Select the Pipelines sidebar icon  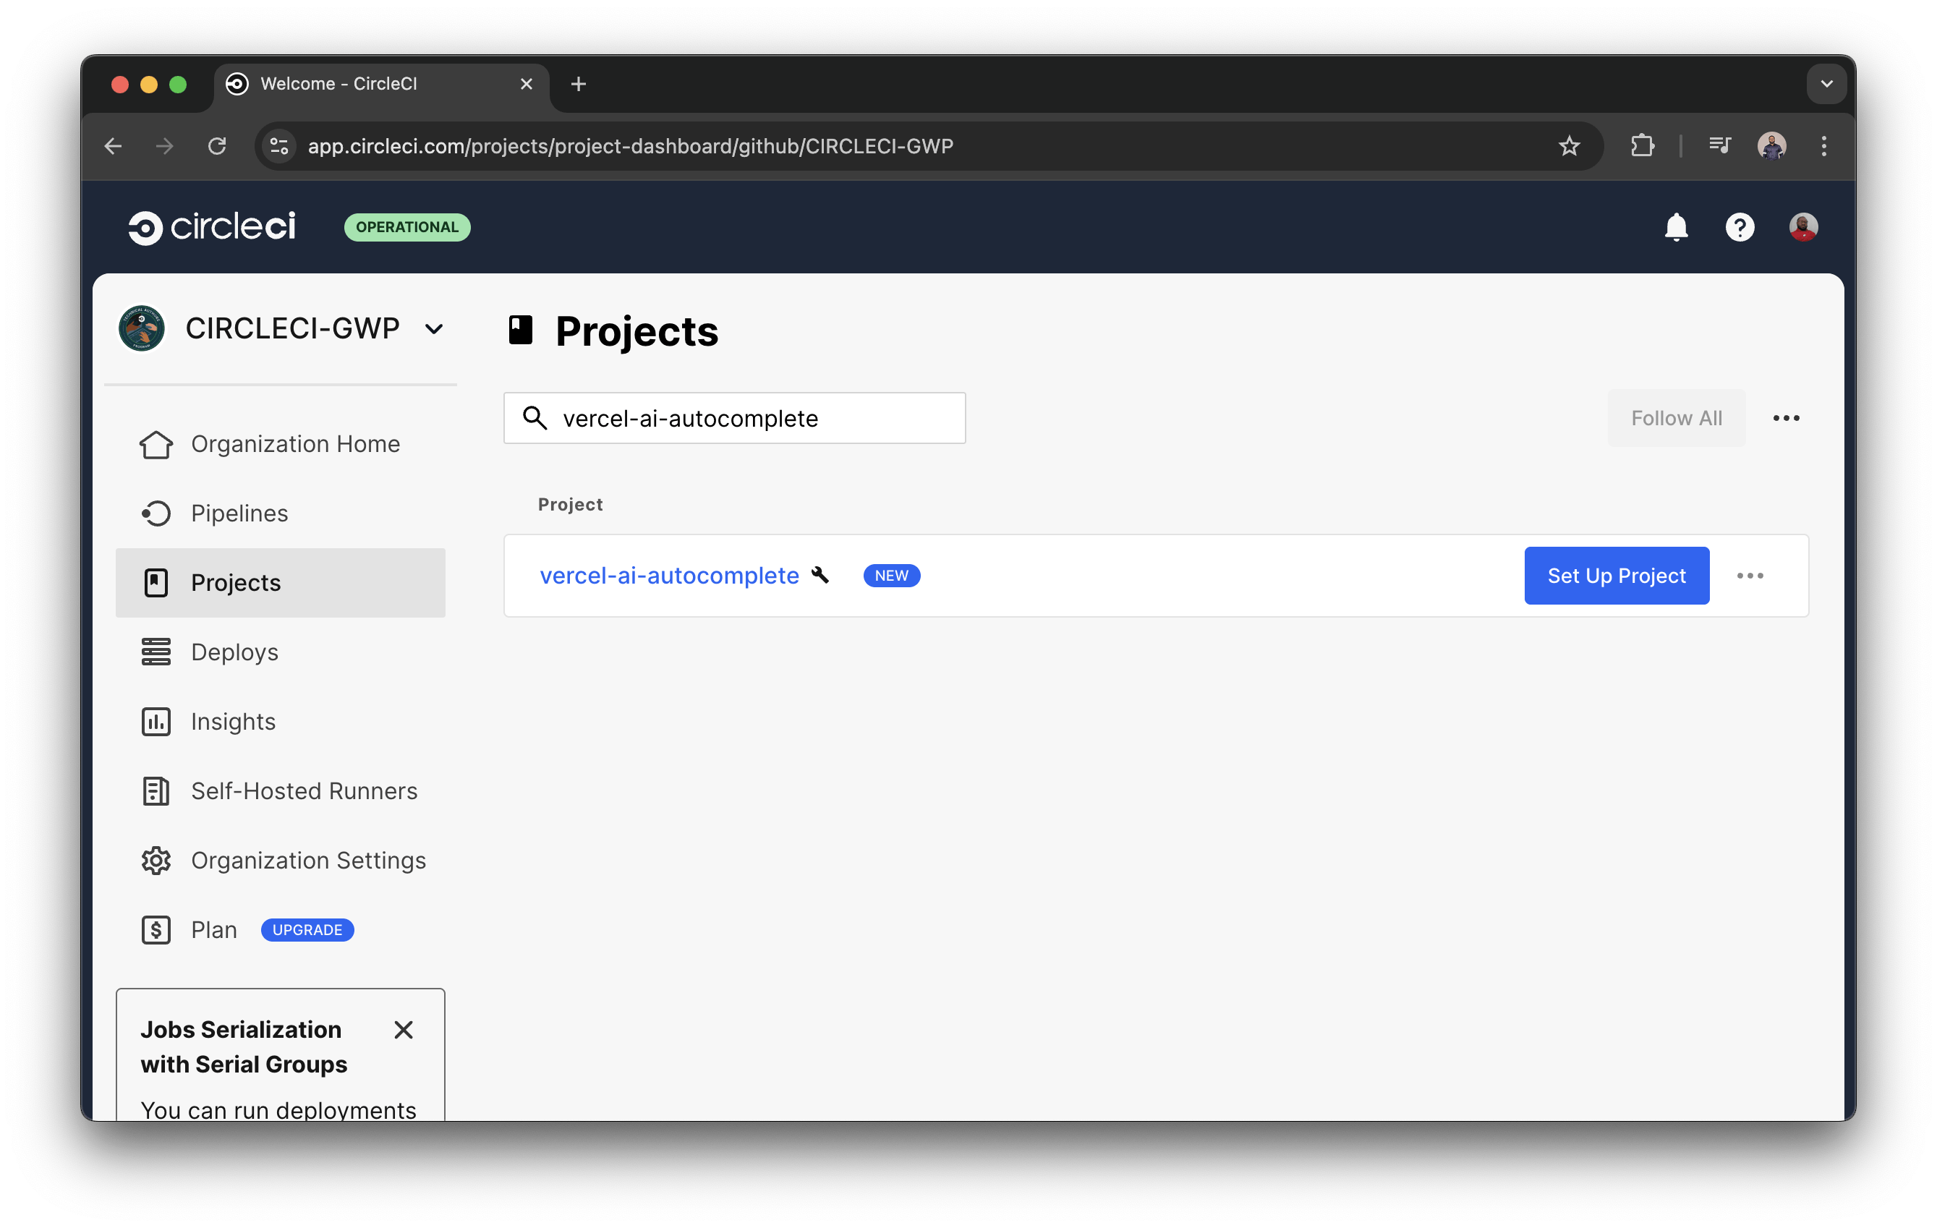click(x=157, y=513)
